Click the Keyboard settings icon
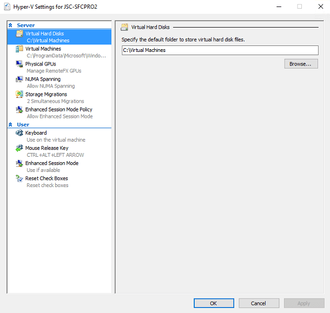The image size is (330, 313). click(19, 133)
